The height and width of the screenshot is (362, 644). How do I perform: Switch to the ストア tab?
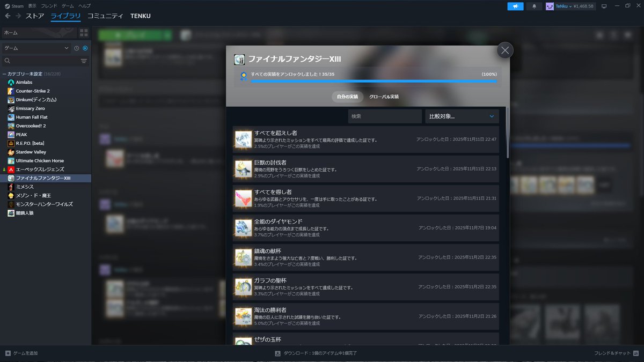[35, 16]
